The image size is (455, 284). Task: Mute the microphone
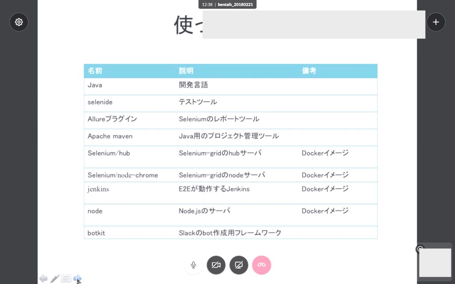(193, 265)
